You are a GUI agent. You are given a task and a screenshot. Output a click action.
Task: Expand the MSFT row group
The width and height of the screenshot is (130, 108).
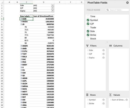coord(21,92)
